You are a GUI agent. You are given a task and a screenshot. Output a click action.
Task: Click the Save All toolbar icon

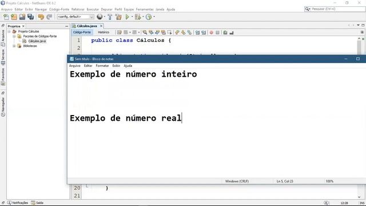click(x=30, y=17)
